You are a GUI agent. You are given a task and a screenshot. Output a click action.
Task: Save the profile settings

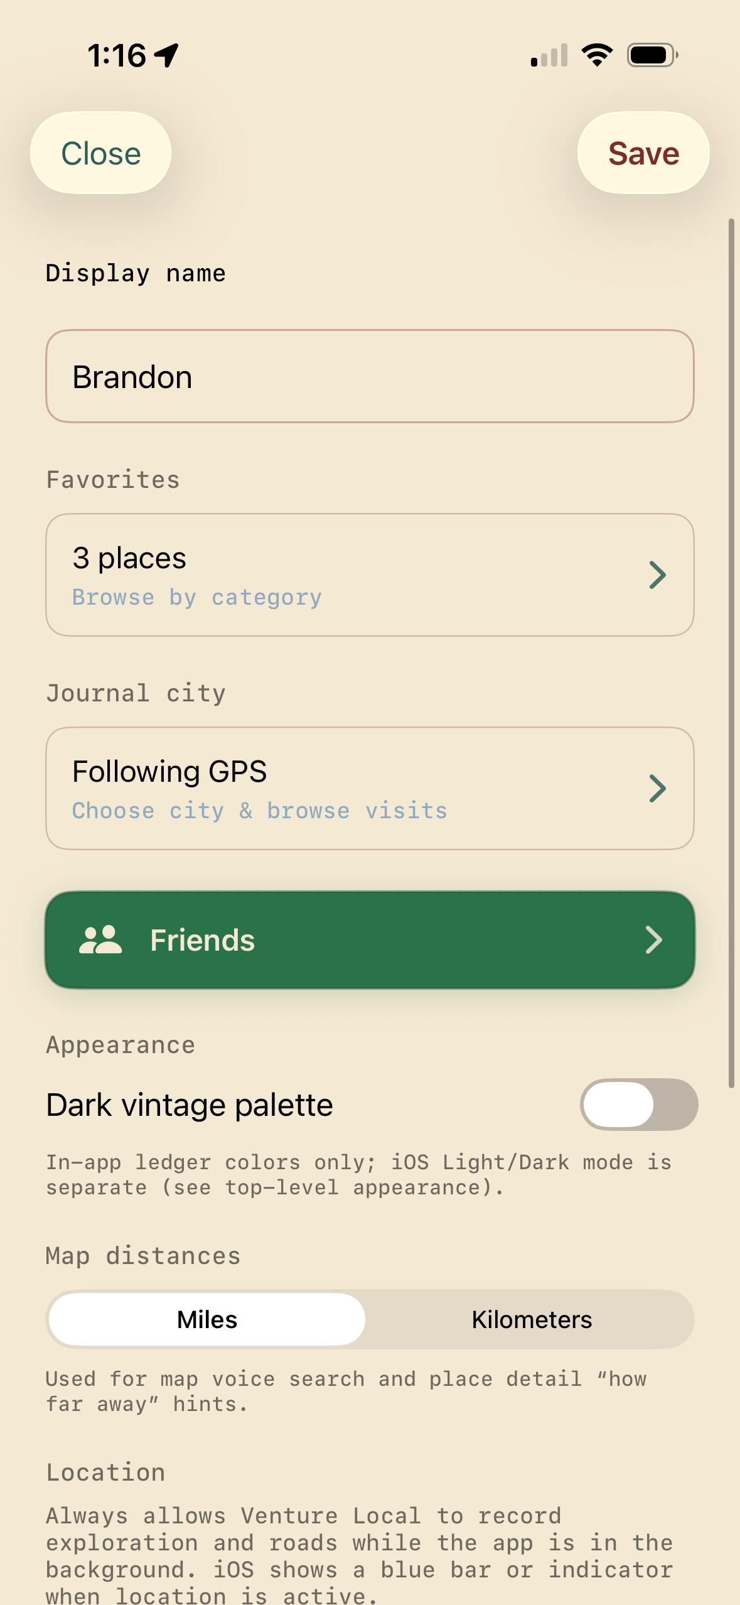pyautogui.click(x=643, y=153)
